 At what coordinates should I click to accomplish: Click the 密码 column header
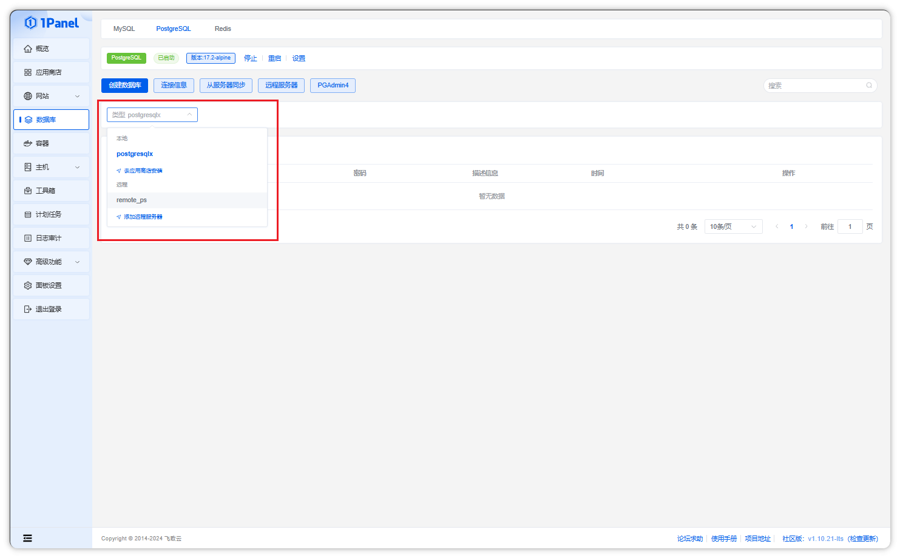(360, 174)
